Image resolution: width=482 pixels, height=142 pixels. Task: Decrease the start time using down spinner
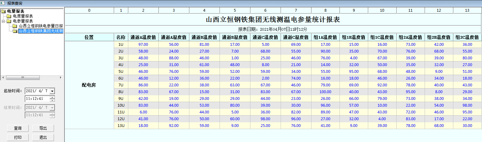(x=52, y=100)
